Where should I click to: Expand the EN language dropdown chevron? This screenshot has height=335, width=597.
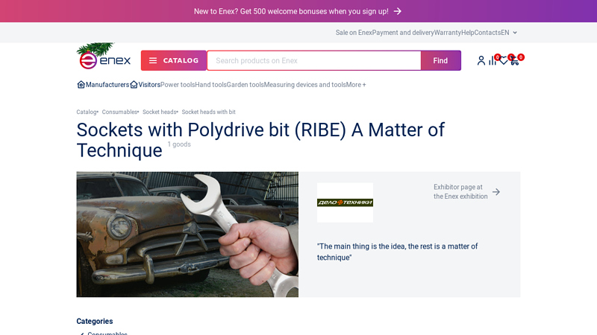click(515, 33)
